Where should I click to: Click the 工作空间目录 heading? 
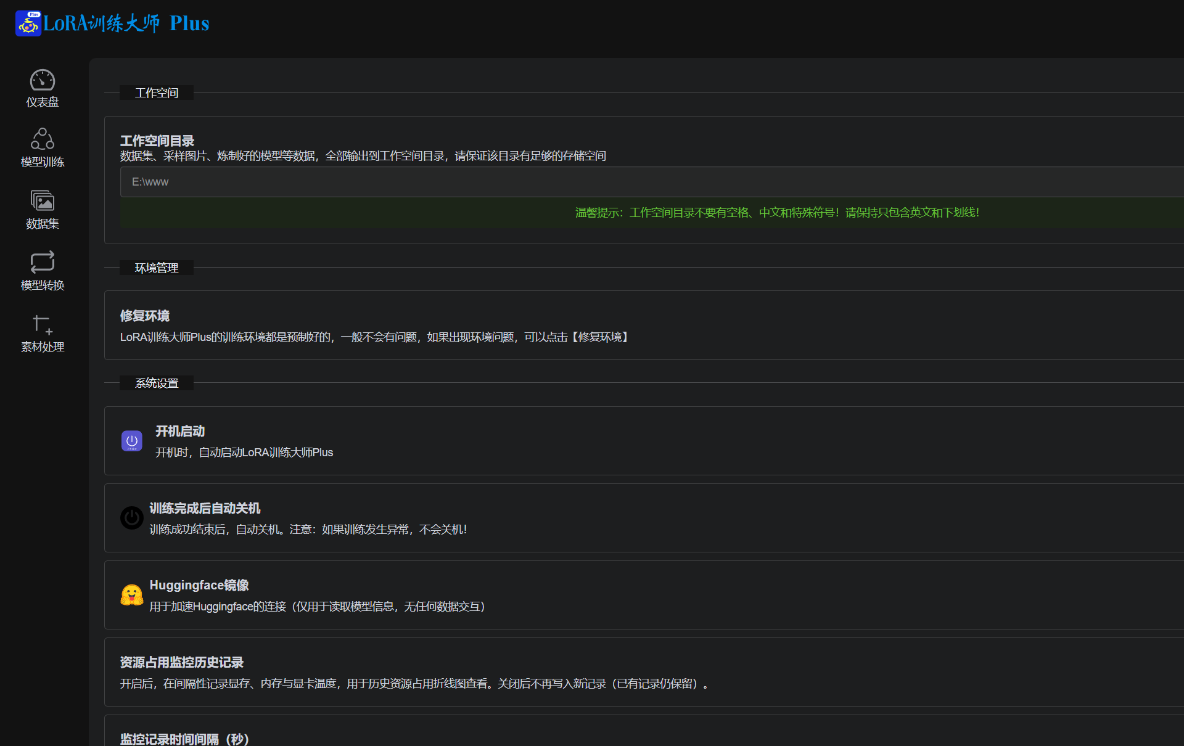157,141
